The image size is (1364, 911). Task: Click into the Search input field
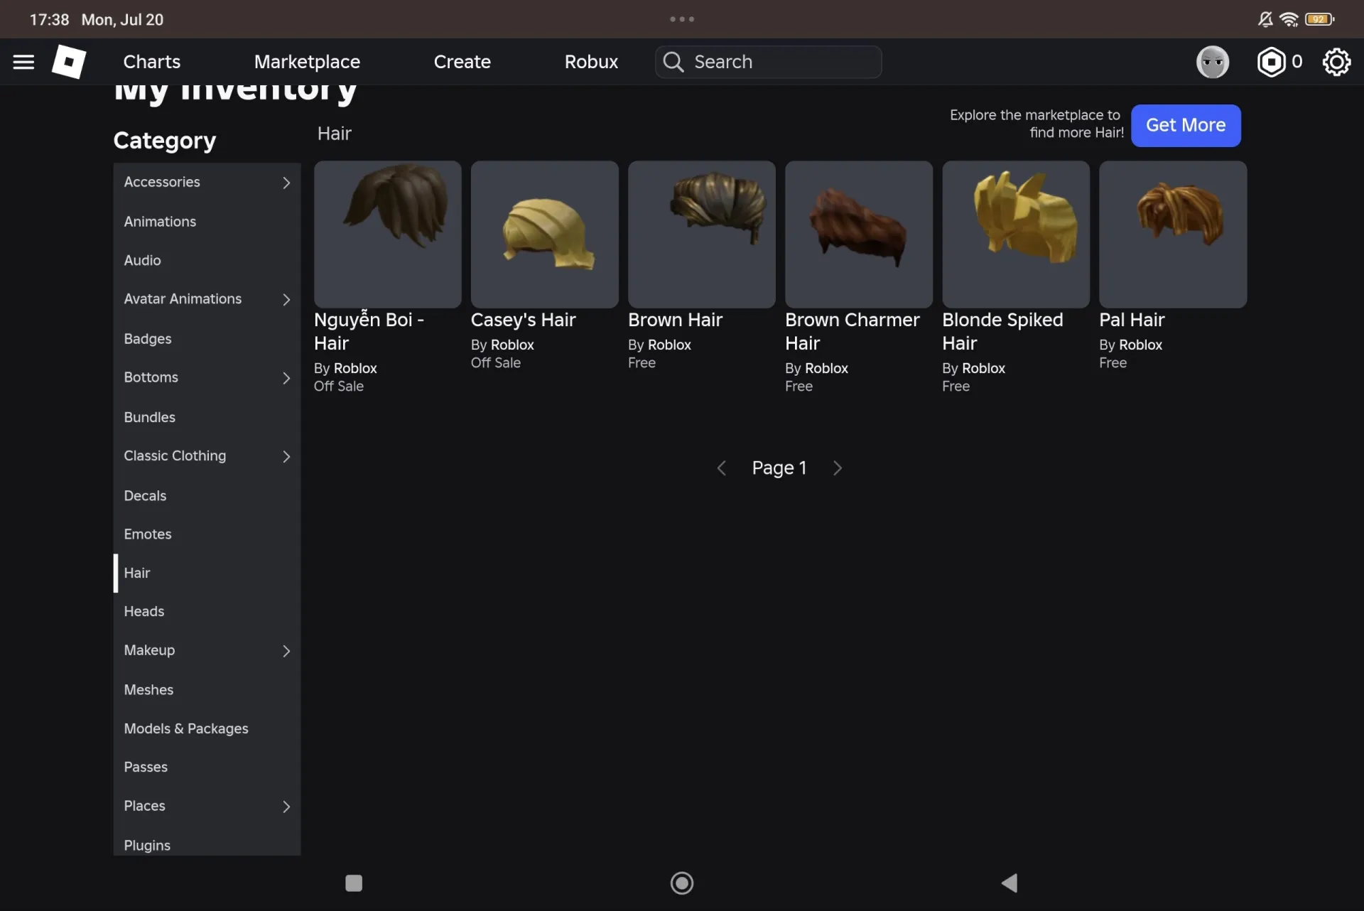tap(769, 62)
